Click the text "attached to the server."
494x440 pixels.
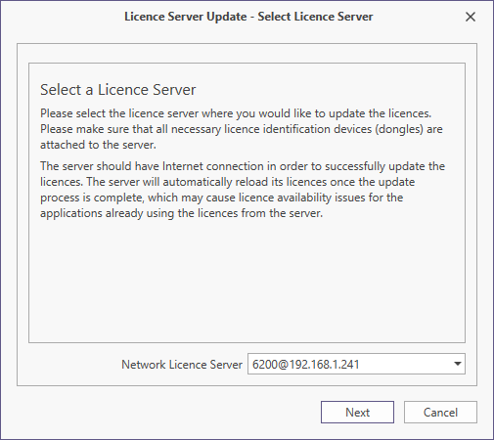click(98, 145)
